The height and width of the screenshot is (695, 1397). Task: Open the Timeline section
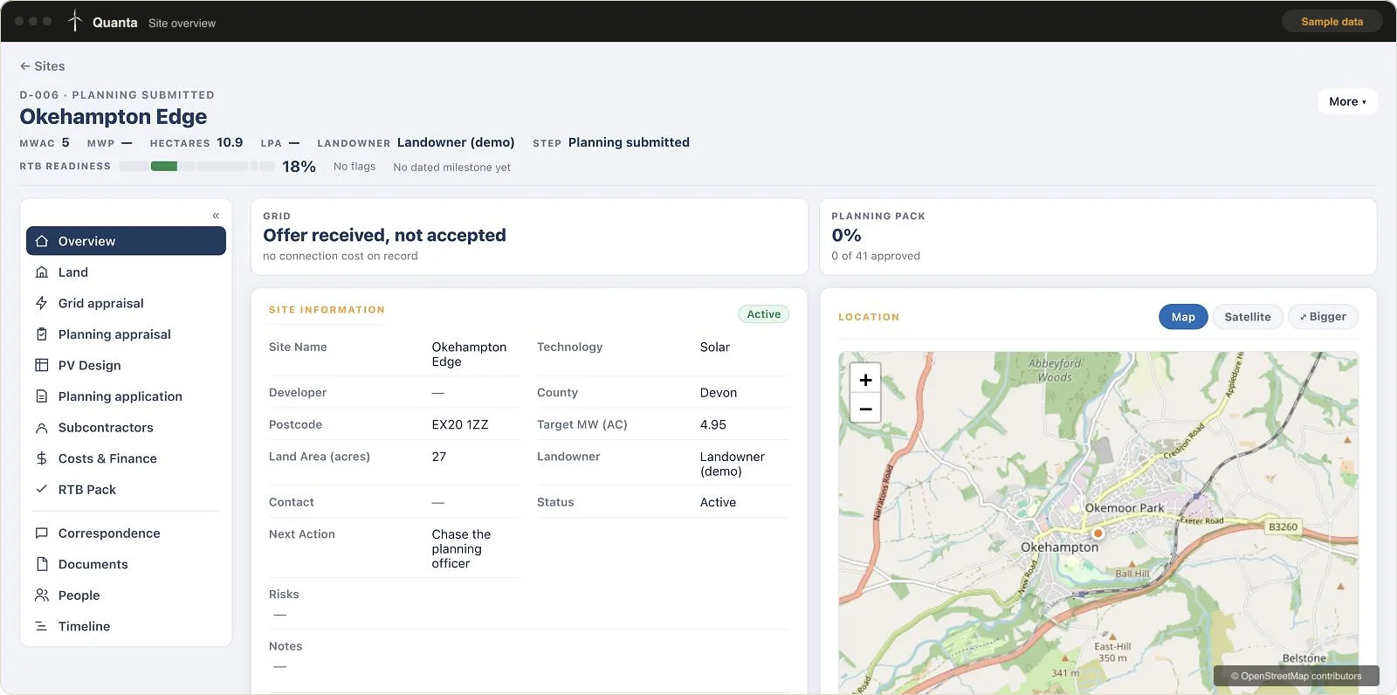(126, 626)
